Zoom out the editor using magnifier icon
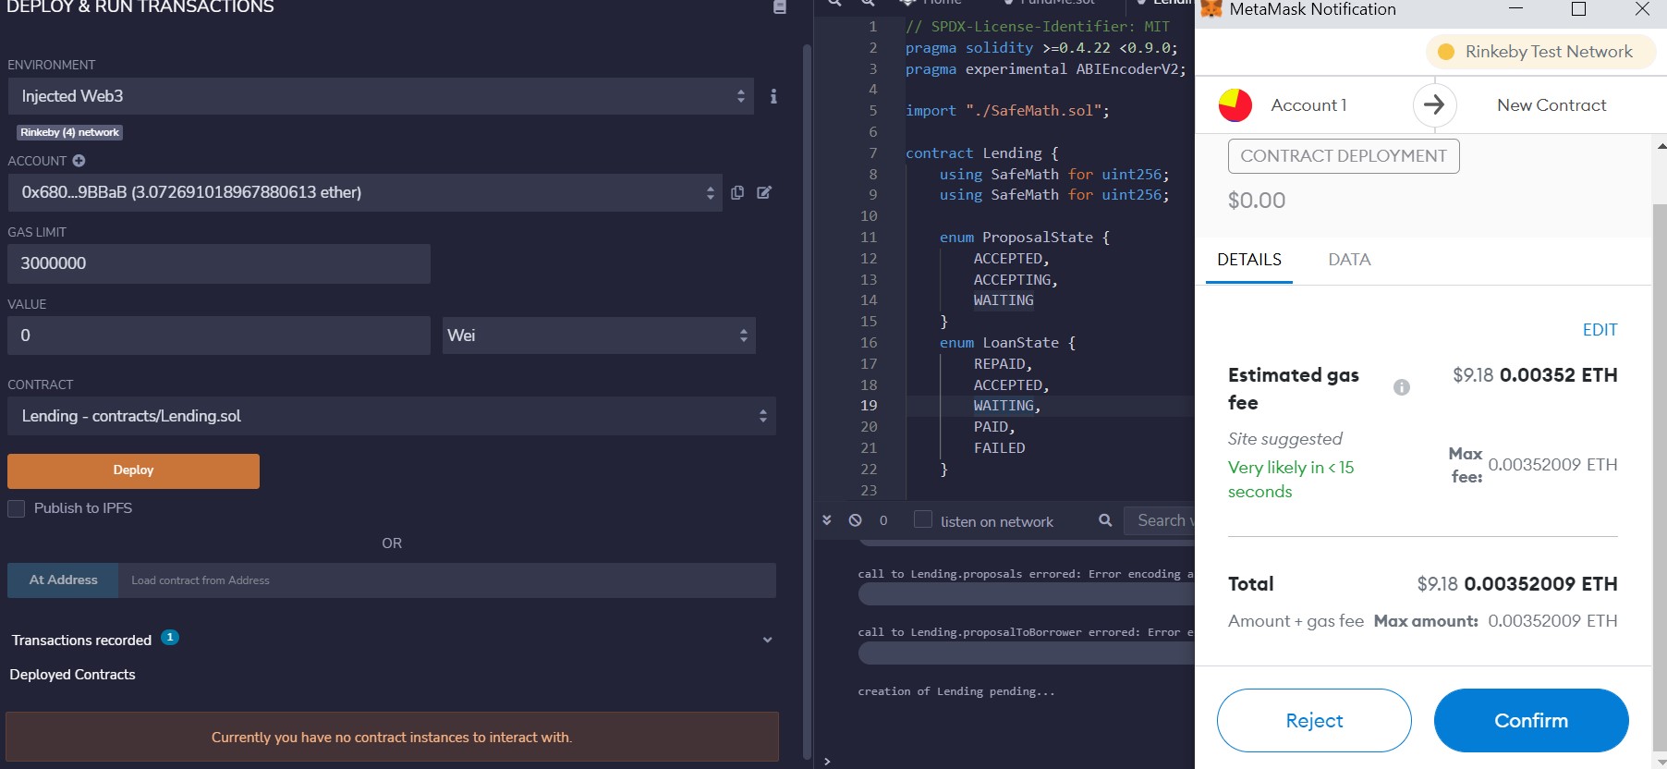1667x769 pixels. 834,3
